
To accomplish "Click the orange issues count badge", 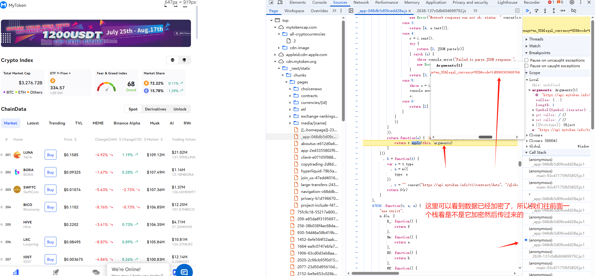I will [560, 2].
